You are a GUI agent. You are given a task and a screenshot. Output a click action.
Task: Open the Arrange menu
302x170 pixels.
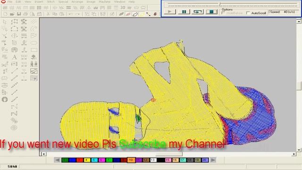77,2
